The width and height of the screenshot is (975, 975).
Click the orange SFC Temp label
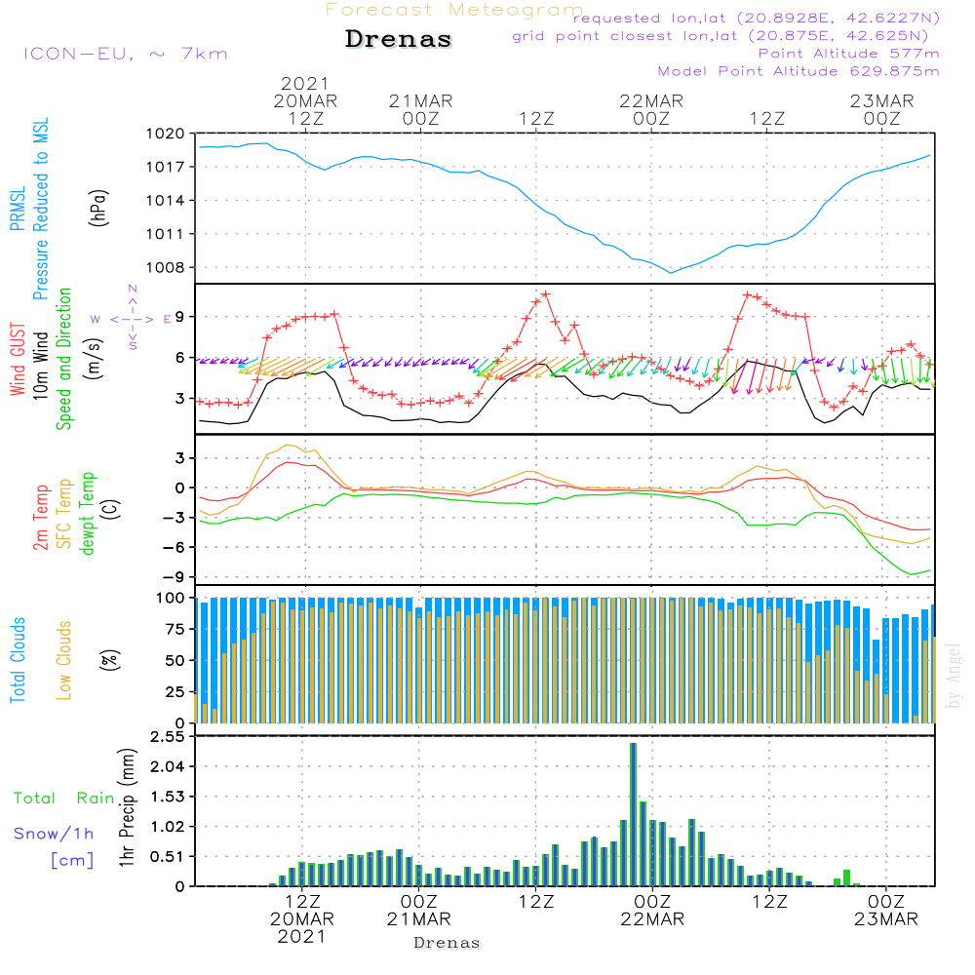[x=65, y=514]
